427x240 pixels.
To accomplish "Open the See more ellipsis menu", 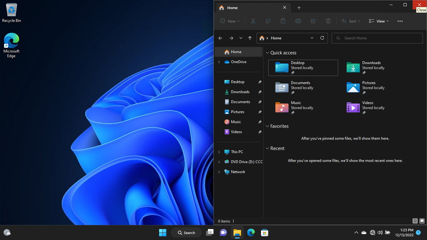I will [x=400, y=21].
